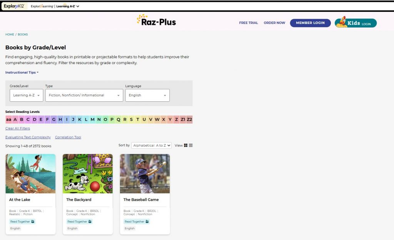
Task: Open The Baseball Game book cover
Action: 145,174
